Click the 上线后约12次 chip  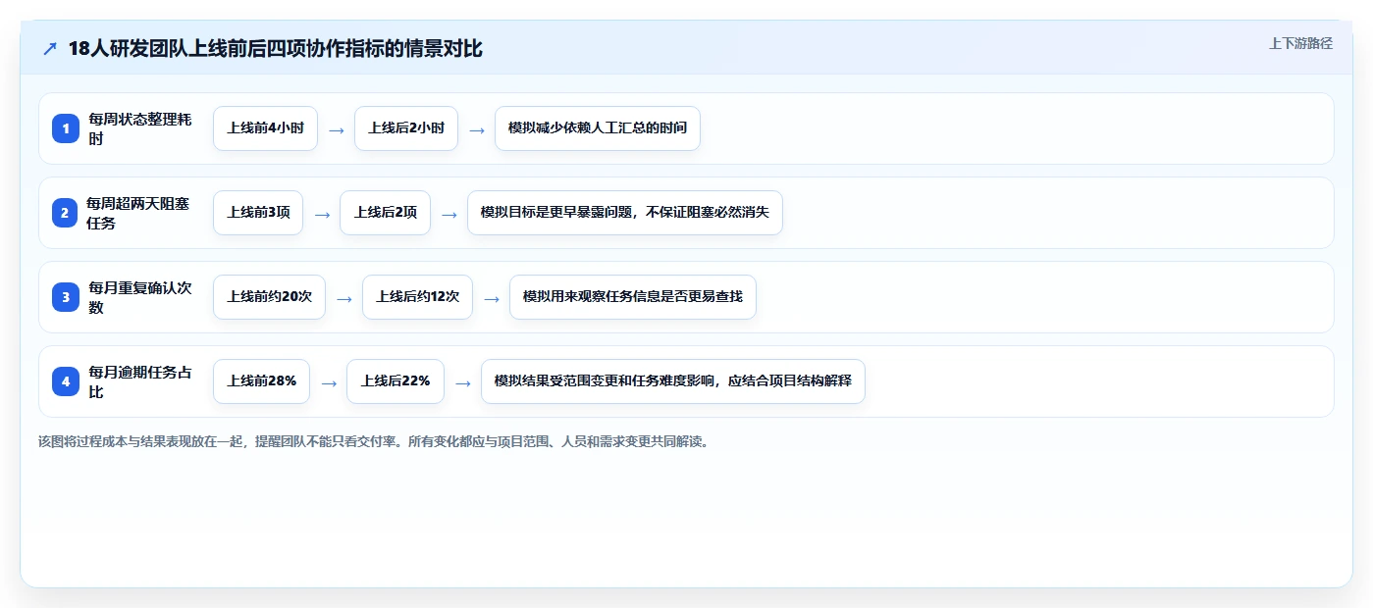tap(418, 297)
